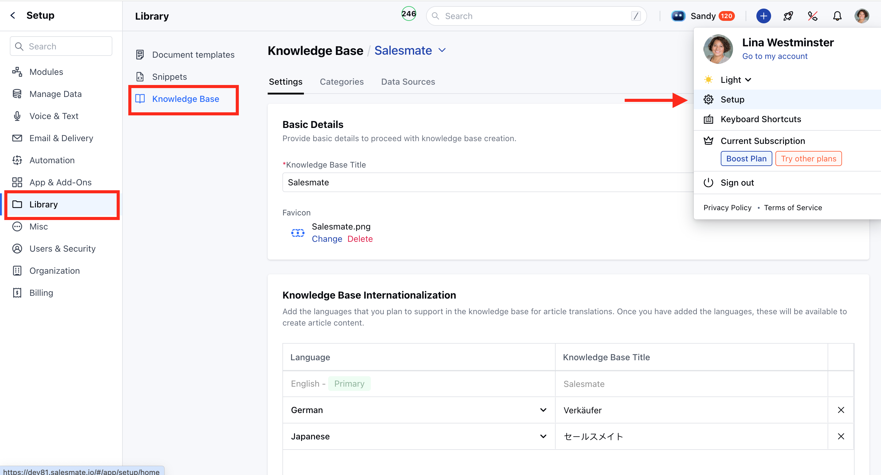Open the Billing section
Screen dimensions: 881x475
tap(41, 293)
